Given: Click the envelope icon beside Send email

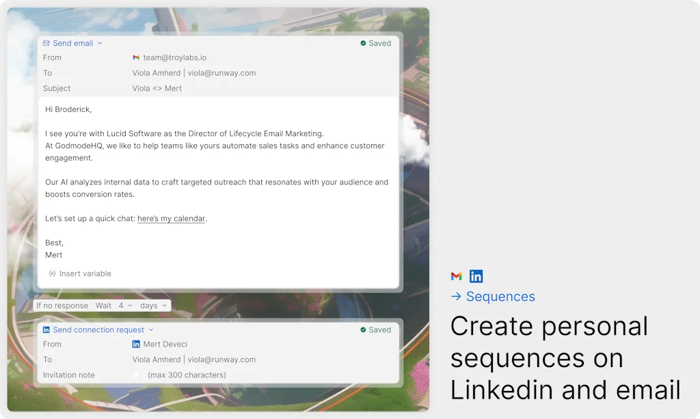Looking at the screenshot, I should [x=46, y=43].
